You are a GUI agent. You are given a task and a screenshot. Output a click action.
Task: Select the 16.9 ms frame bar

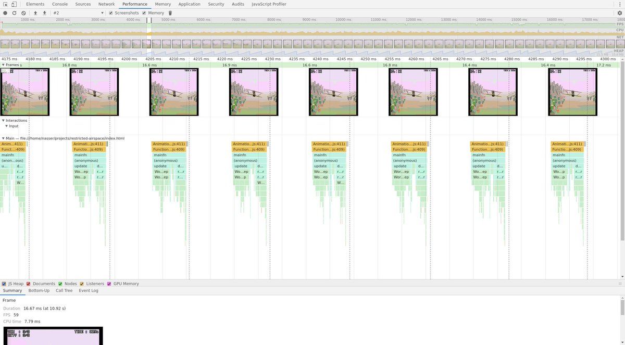click(x=230, y=65)
